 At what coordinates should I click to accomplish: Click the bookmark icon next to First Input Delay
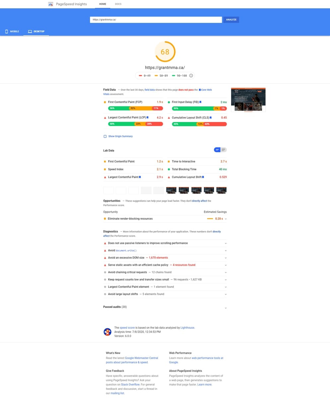200,102
